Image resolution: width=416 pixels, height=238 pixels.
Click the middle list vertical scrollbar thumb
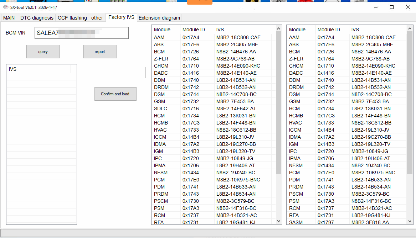click(279, 103)
